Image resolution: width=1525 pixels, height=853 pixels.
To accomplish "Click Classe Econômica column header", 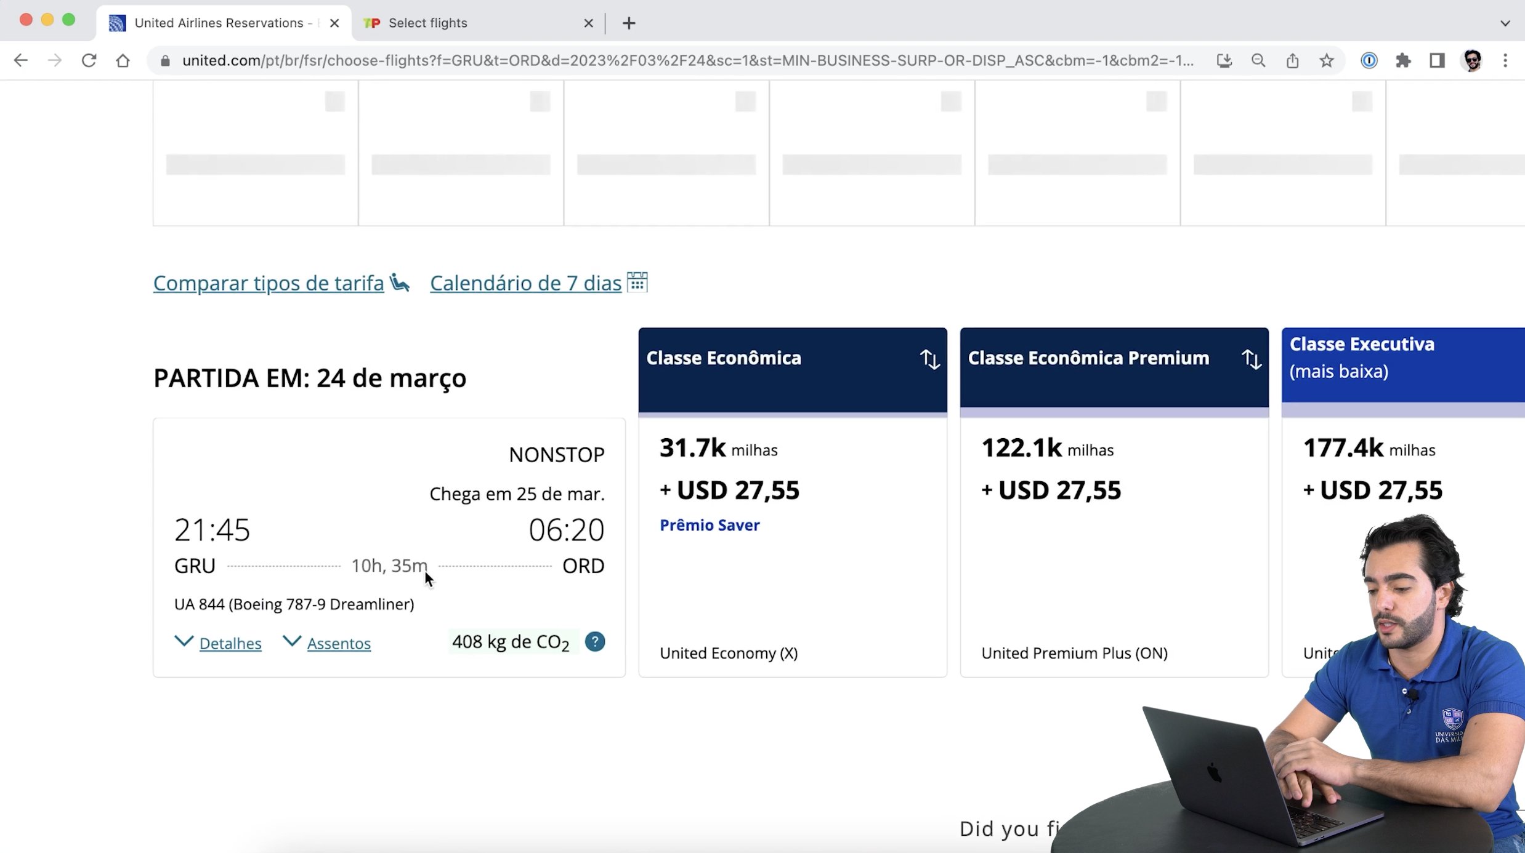I will pyautogui.click(x=793, y=370).
